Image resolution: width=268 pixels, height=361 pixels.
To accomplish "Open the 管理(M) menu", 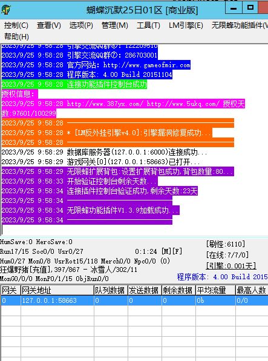I will click(115, 25).
